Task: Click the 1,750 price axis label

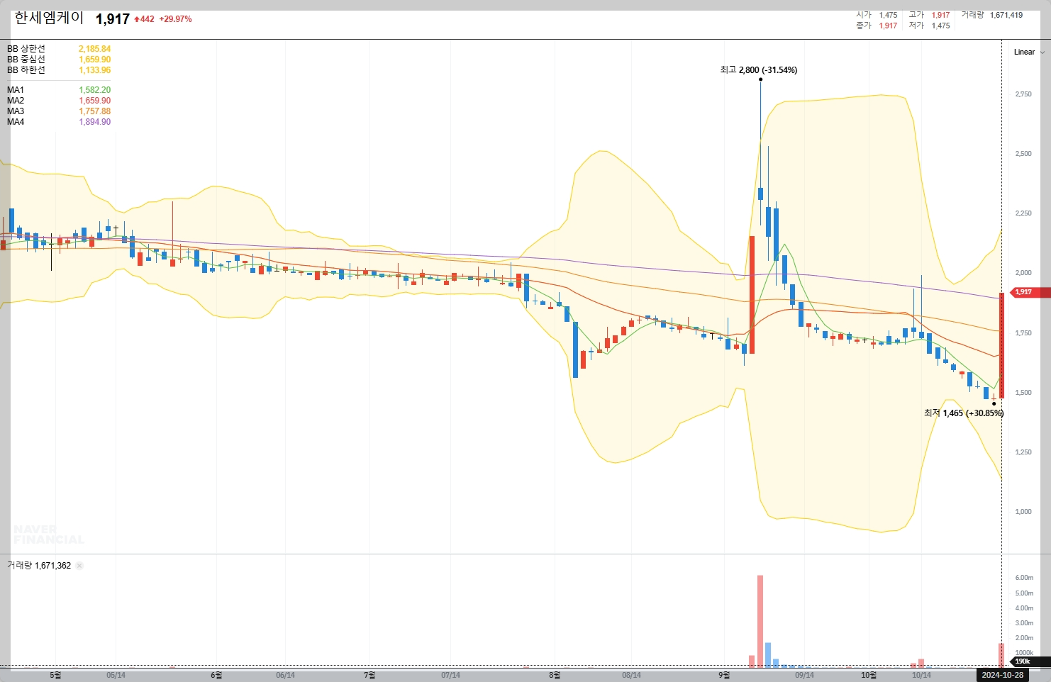Action: pos(1023,333)
